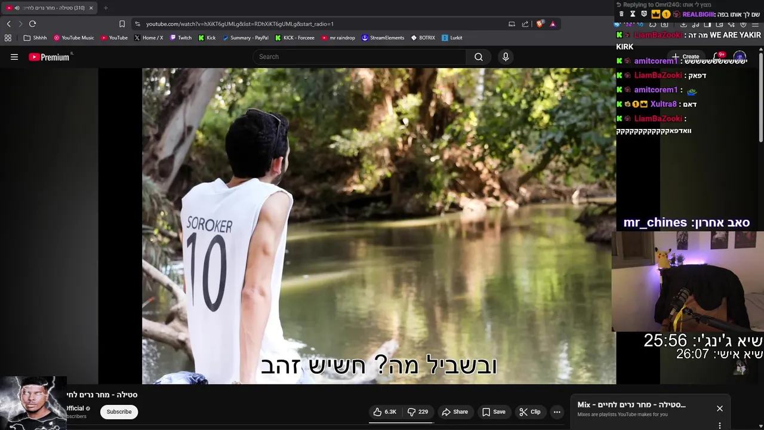Mute the tab via its speaker icon
This screenshot has width=764, height=430.
[17, 8]
